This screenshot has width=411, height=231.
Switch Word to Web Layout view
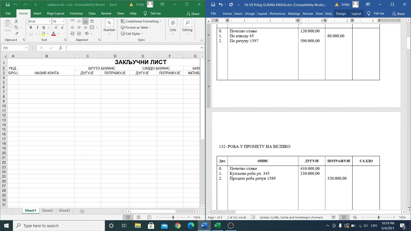click(355, 217)
